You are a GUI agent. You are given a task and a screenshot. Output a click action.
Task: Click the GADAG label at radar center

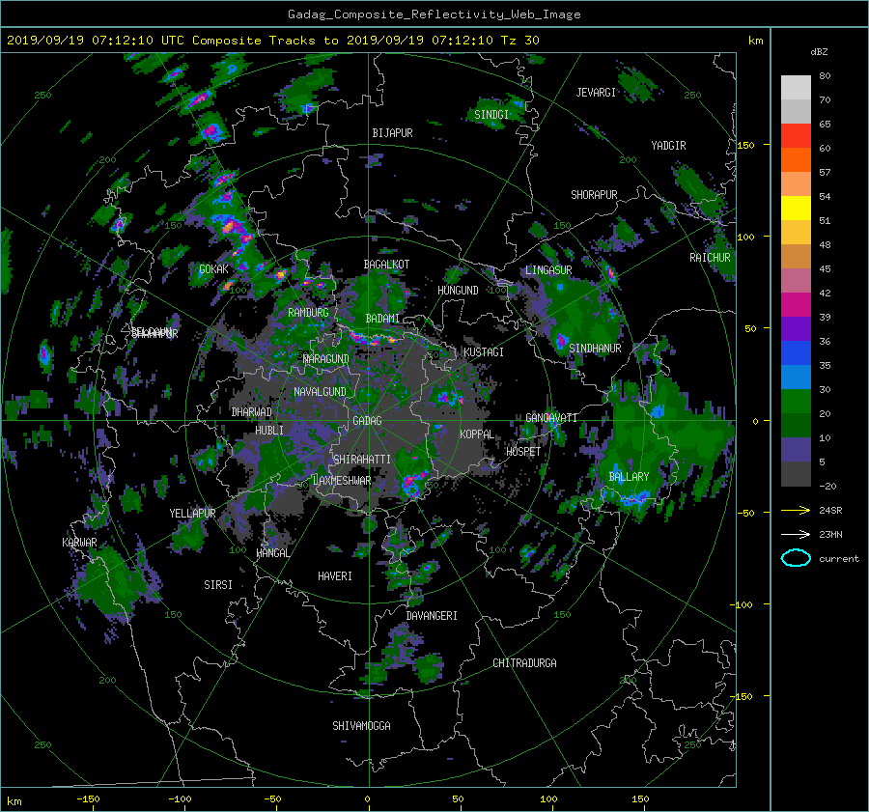(x=367, y=421)
